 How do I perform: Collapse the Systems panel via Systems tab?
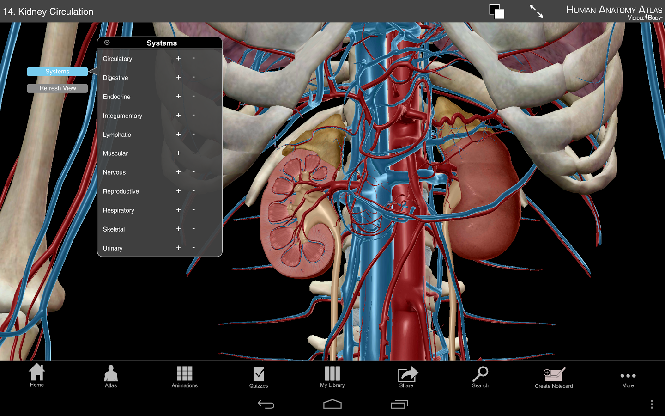57,72
